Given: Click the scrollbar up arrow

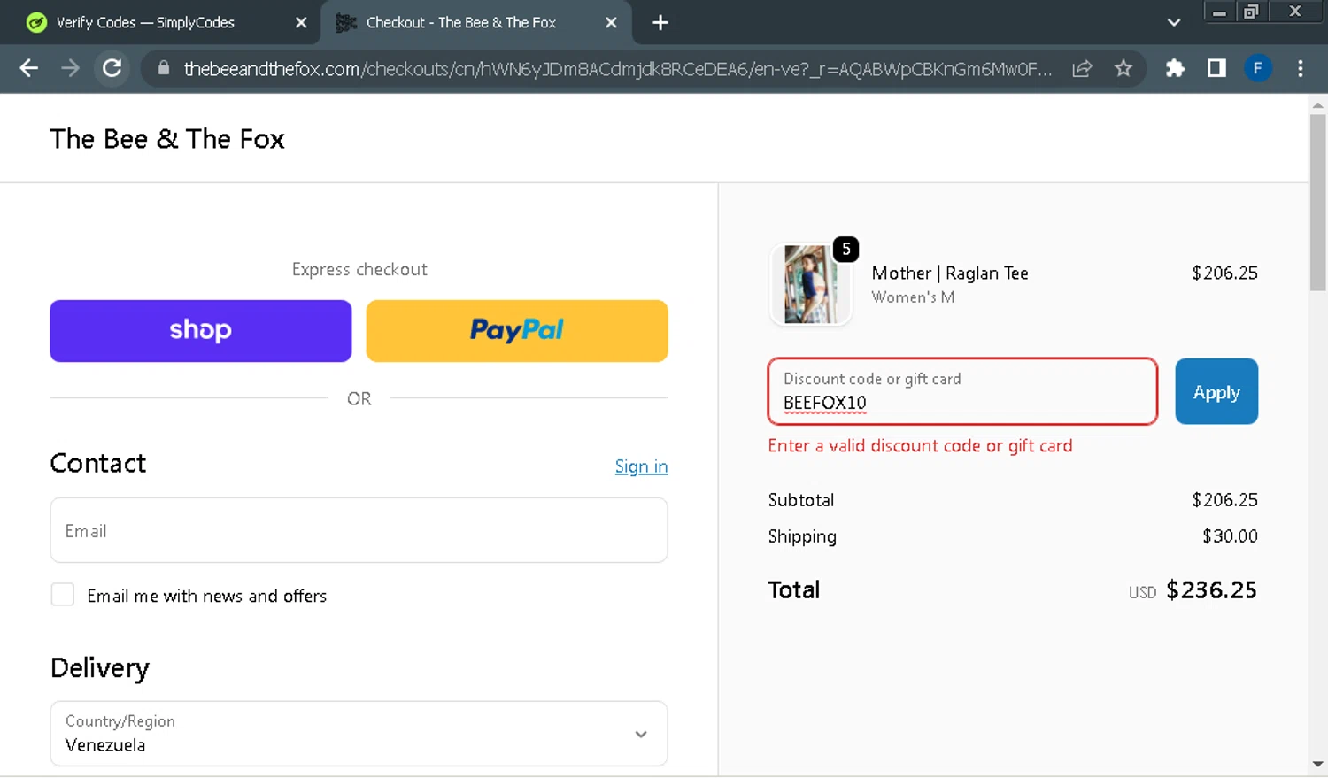Looking at the screenshot, I should 1317,105.
